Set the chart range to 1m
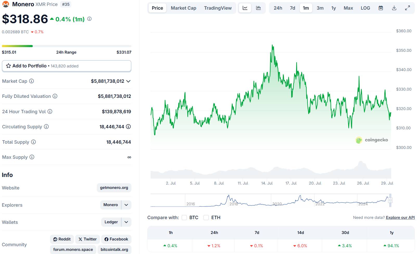 (306, 8)
